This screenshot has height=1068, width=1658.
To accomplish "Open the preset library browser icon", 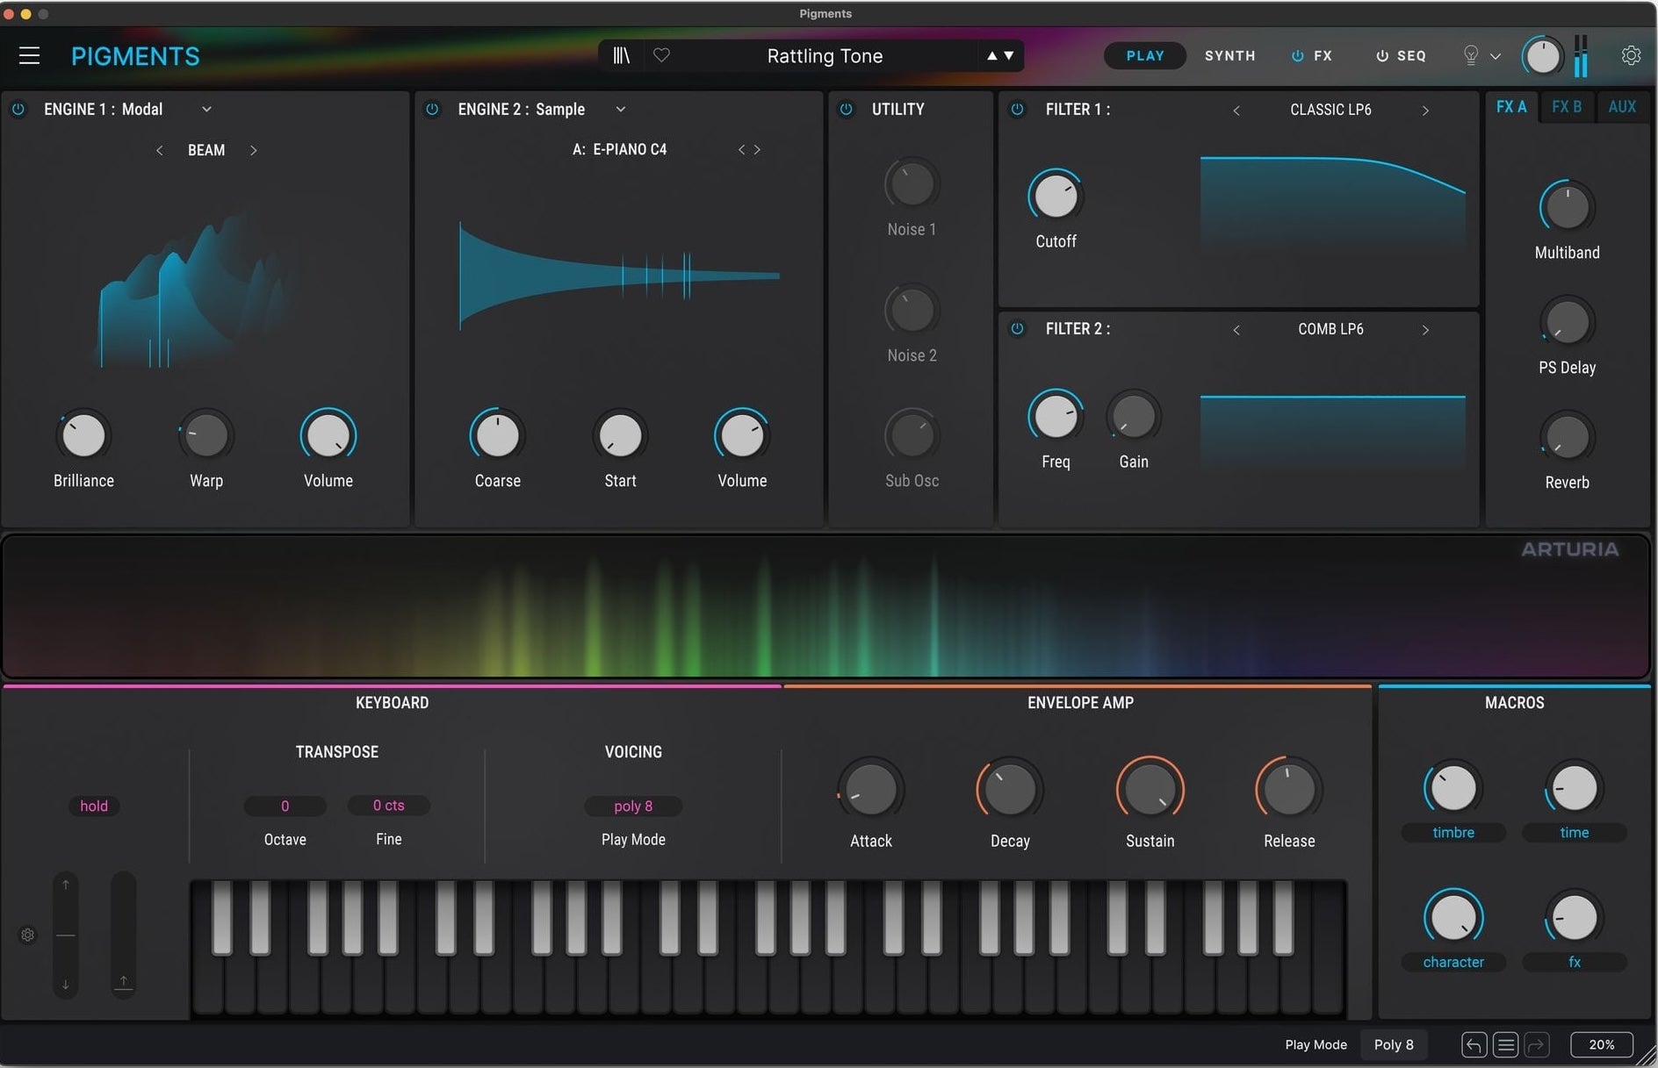I will pos(621,55).
